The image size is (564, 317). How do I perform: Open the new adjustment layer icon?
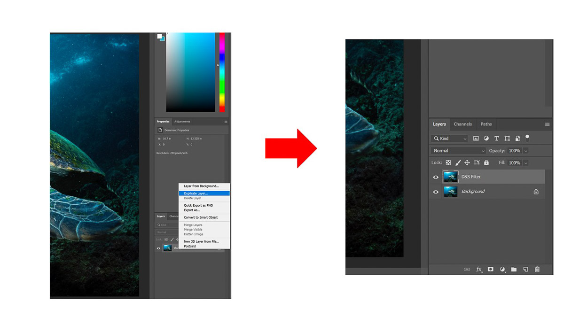click(x=502, y=270)
